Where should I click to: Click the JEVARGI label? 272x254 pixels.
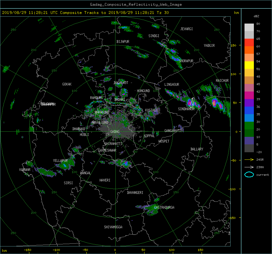click(x=186, y=29)
